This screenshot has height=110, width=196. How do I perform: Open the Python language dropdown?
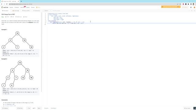(47, 11)
